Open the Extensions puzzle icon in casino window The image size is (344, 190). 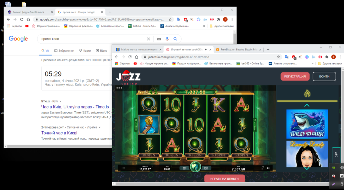point(327,57)
